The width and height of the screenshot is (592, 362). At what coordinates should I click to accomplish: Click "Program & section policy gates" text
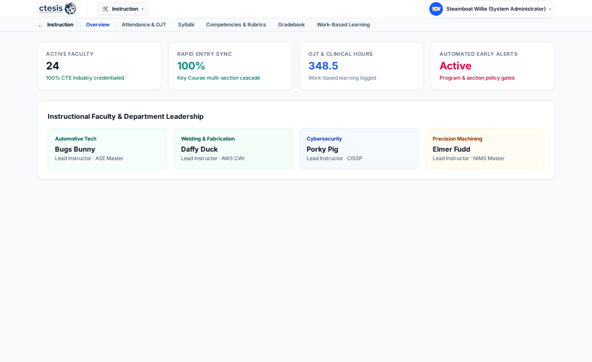(477, 78)
